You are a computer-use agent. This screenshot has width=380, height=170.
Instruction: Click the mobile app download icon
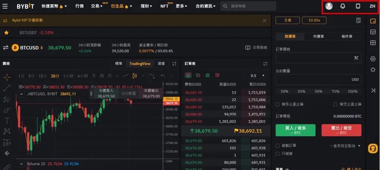click(x=358, y=6)
